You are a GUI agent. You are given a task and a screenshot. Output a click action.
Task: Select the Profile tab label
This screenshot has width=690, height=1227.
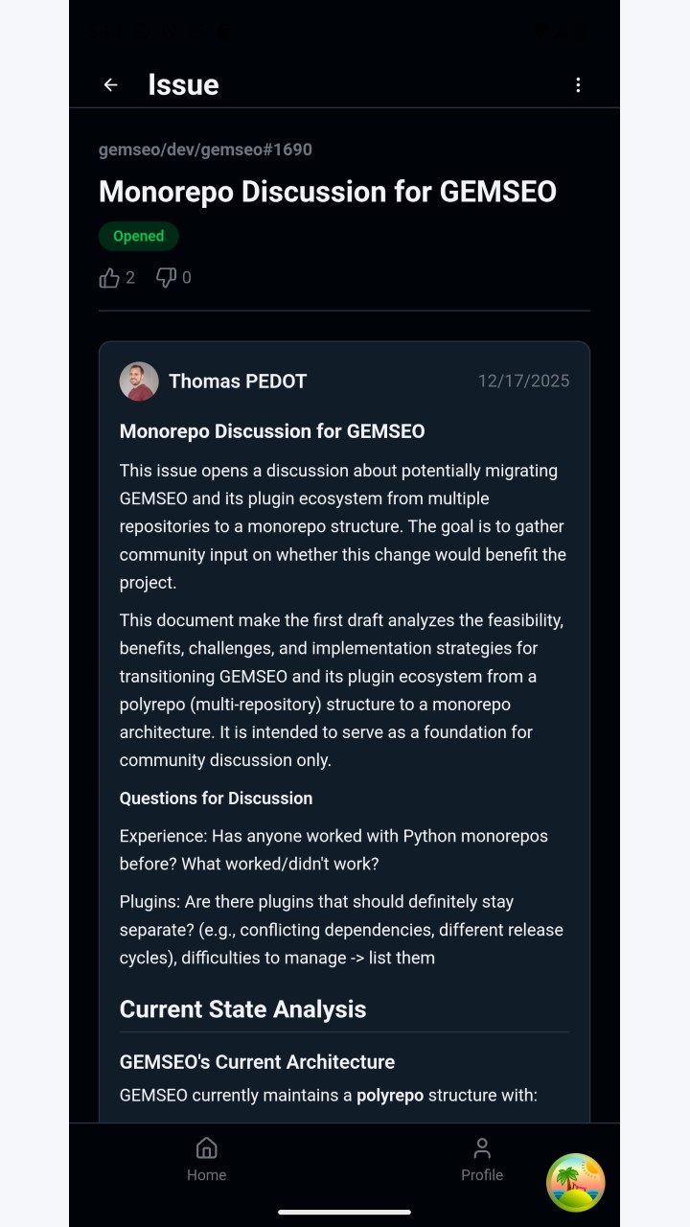point(482,1175)
